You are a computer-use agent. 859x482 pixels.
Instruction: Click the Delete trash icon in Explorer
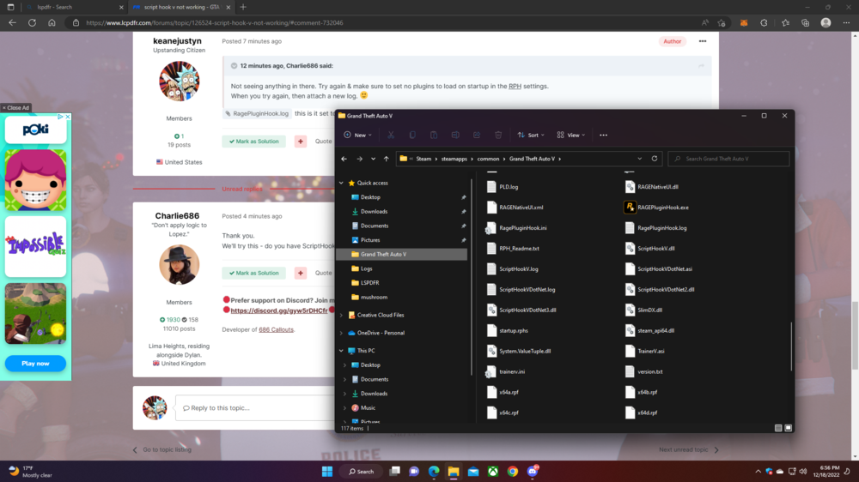coord(498,136)
